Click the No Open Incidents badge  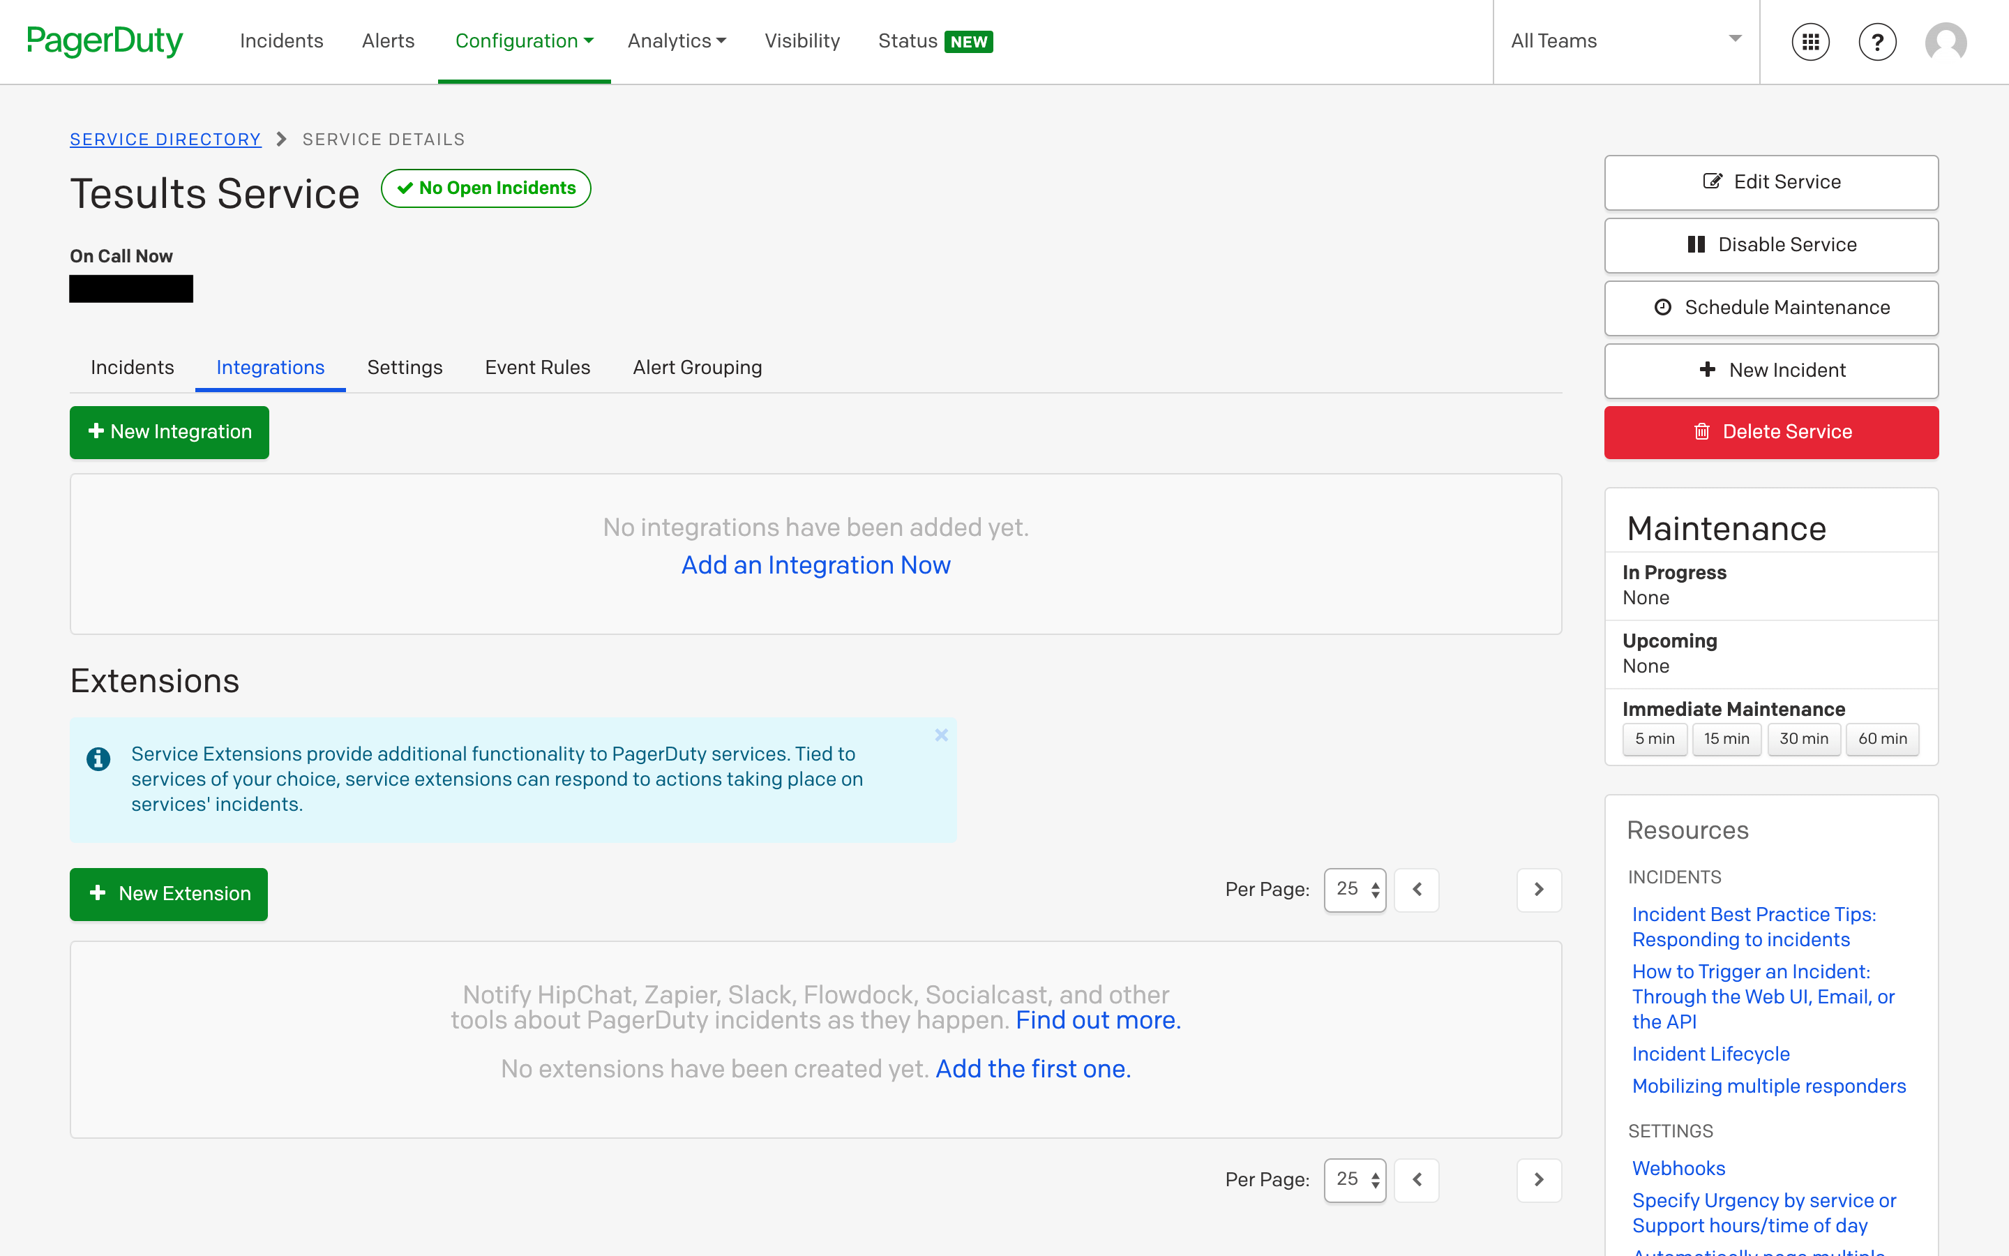click(486, 188)
